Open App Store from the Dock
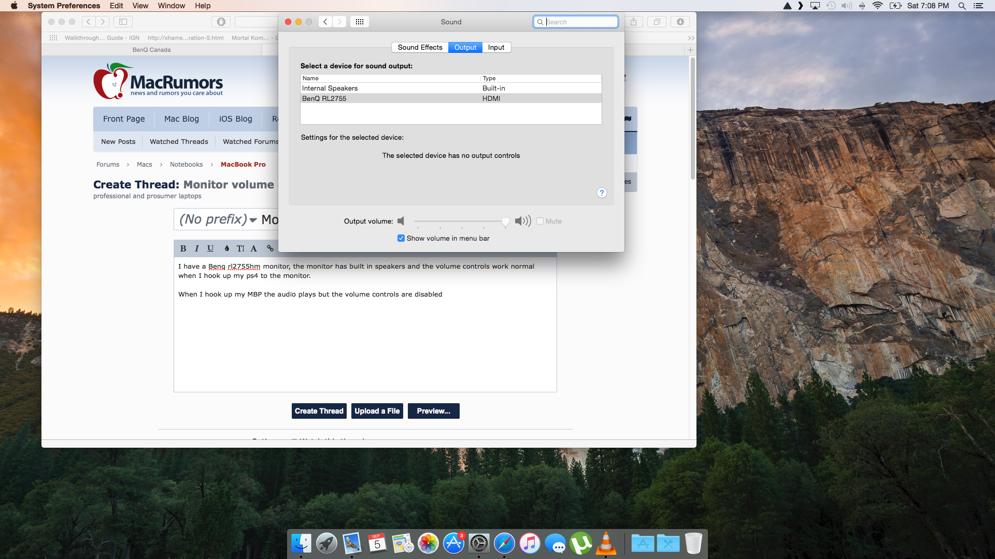 [x=453, y=543]
